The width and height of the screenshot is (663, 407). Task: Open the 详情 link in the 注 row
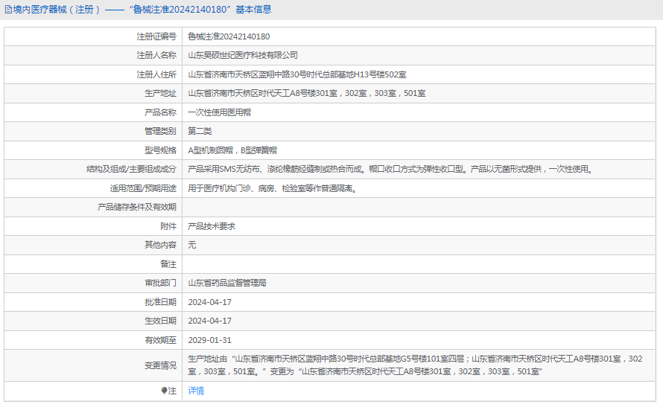click(x=196, y=391)
